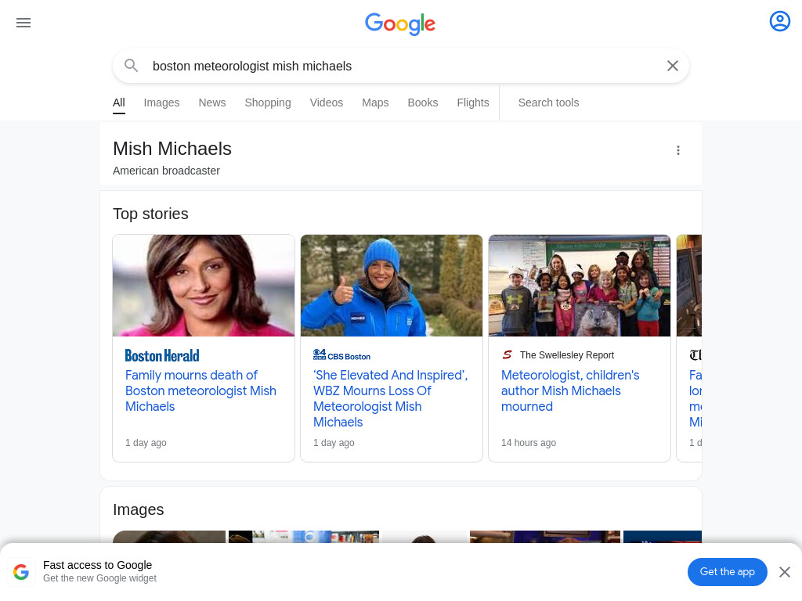Click the Fast access to Google text
The width and height of the screenshot is (802, 601).
pos(97,565)
